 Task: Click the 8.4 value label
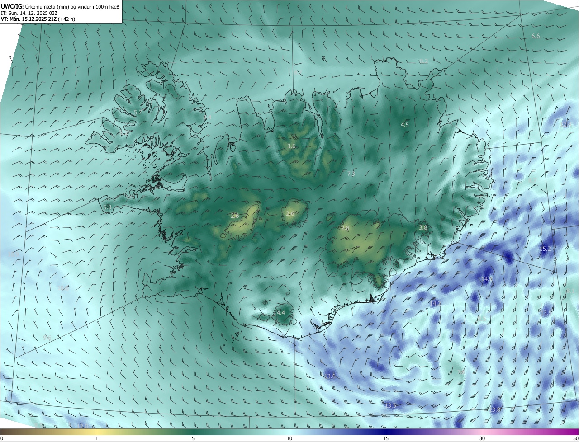(208, 117)
